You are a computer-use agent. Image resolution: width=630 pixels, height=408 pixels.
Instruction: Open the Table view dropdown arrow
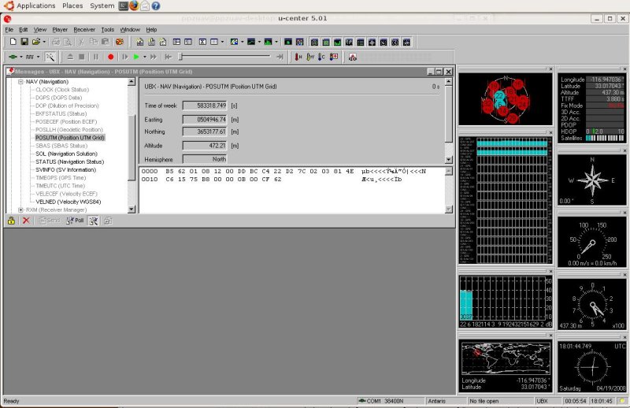222,42
